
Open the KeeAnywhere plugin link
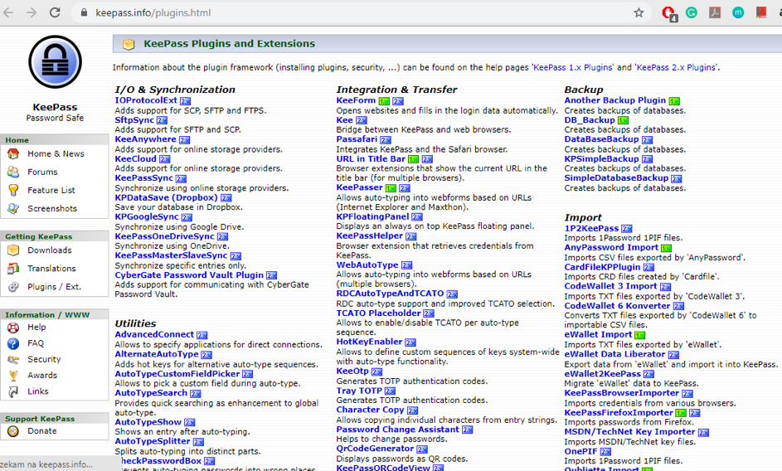point(145,139)
